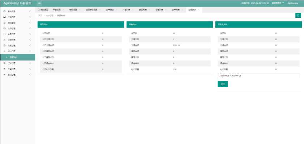Click the 今日提现金额 row label
The image size is (304, 144).
click(48, 51)
